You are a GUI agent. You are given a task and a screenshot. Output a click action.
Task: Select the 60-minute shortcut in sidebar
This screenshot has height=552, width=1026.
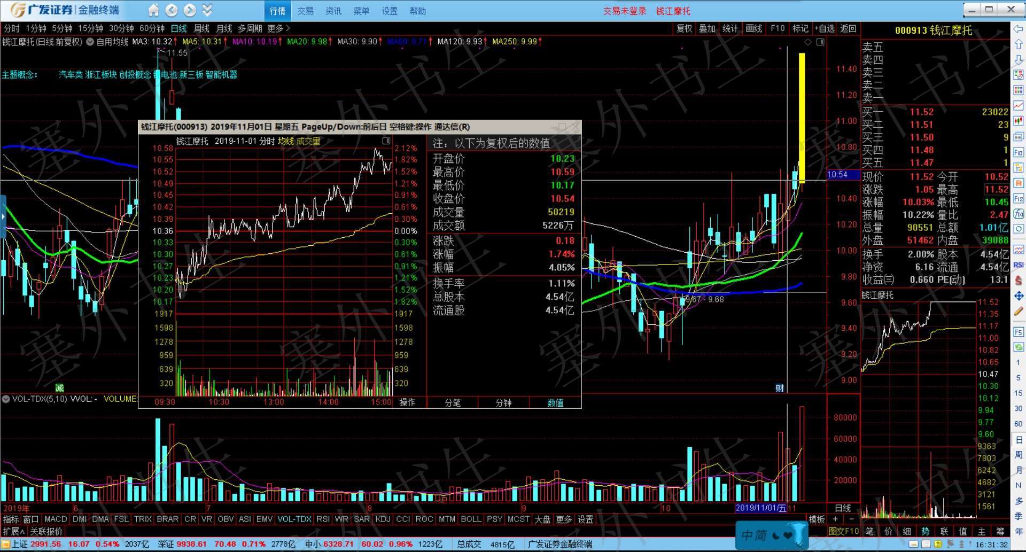[1019, 424]
